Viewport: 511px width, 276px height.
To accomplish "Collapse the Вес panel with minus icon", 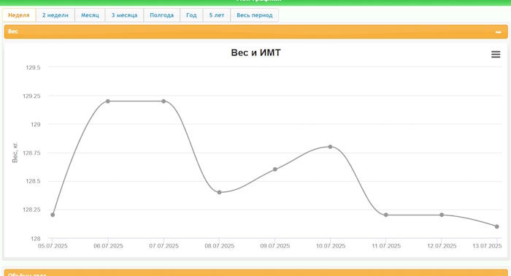I will point(498,32).
